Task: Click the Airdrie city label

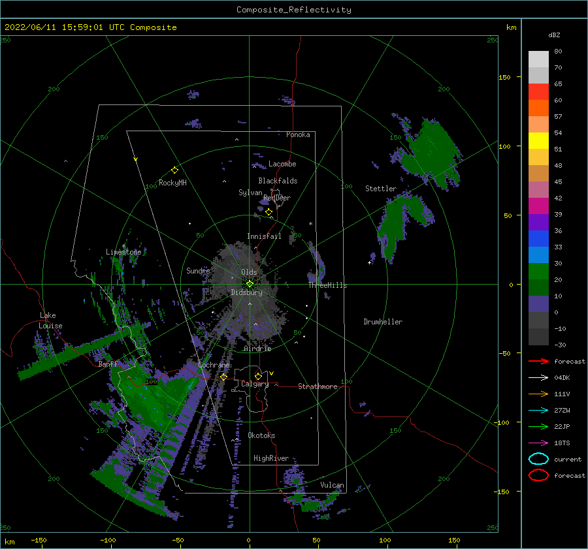Action: click(x=257, y=349)
